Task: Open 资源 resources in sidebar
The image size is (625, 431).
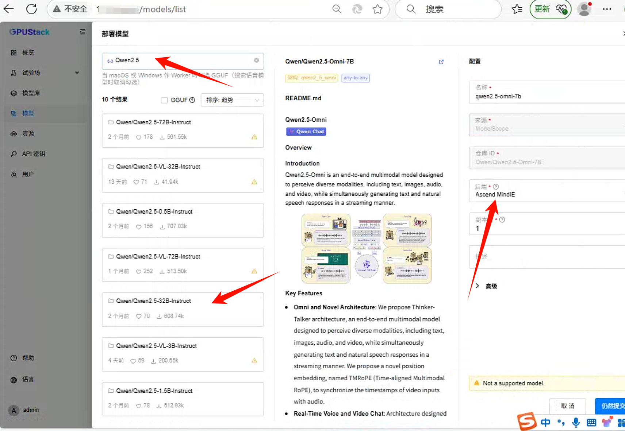Action: [46, 133]
